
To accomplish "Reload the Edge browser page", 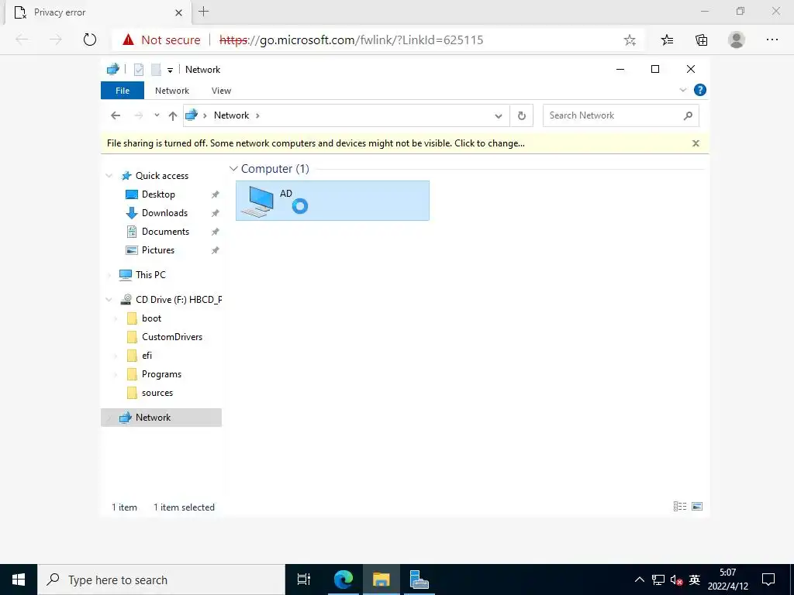I will tap(90, 40).
